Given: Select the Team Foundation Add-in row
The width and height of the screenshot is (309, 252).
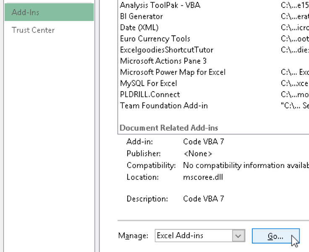Looking at the screenshot, I should coord(164,105).
